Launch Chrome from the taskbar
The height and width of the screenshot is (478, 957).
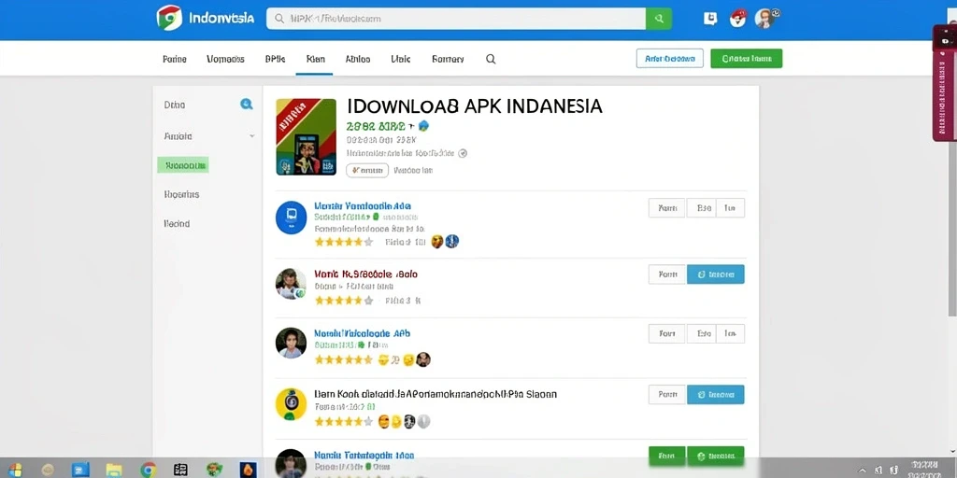[x=148, y=470]
